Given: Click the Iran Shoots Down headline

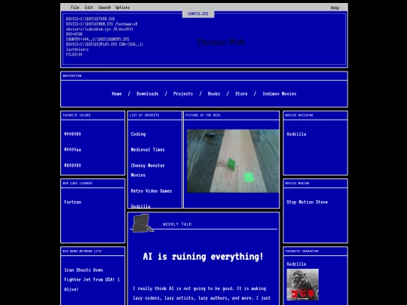Looking at the screenshot, I should (92, 280).
